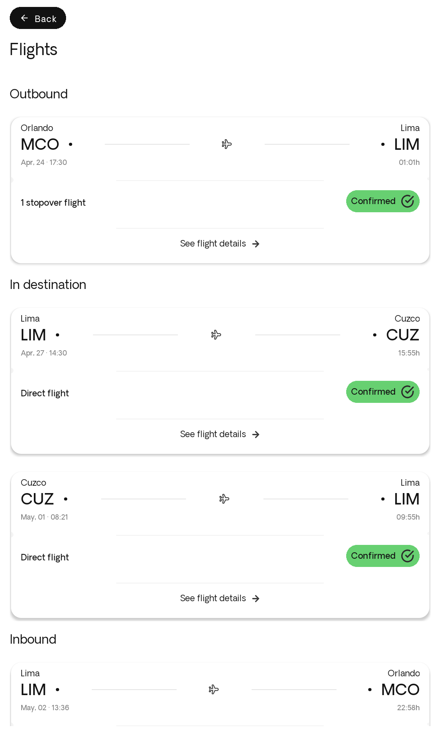The image size is (440, 740).
Task: Click arrow beside Cuzco-Lima See flight details
Action: pyautogui.click(x=256, y=599)
